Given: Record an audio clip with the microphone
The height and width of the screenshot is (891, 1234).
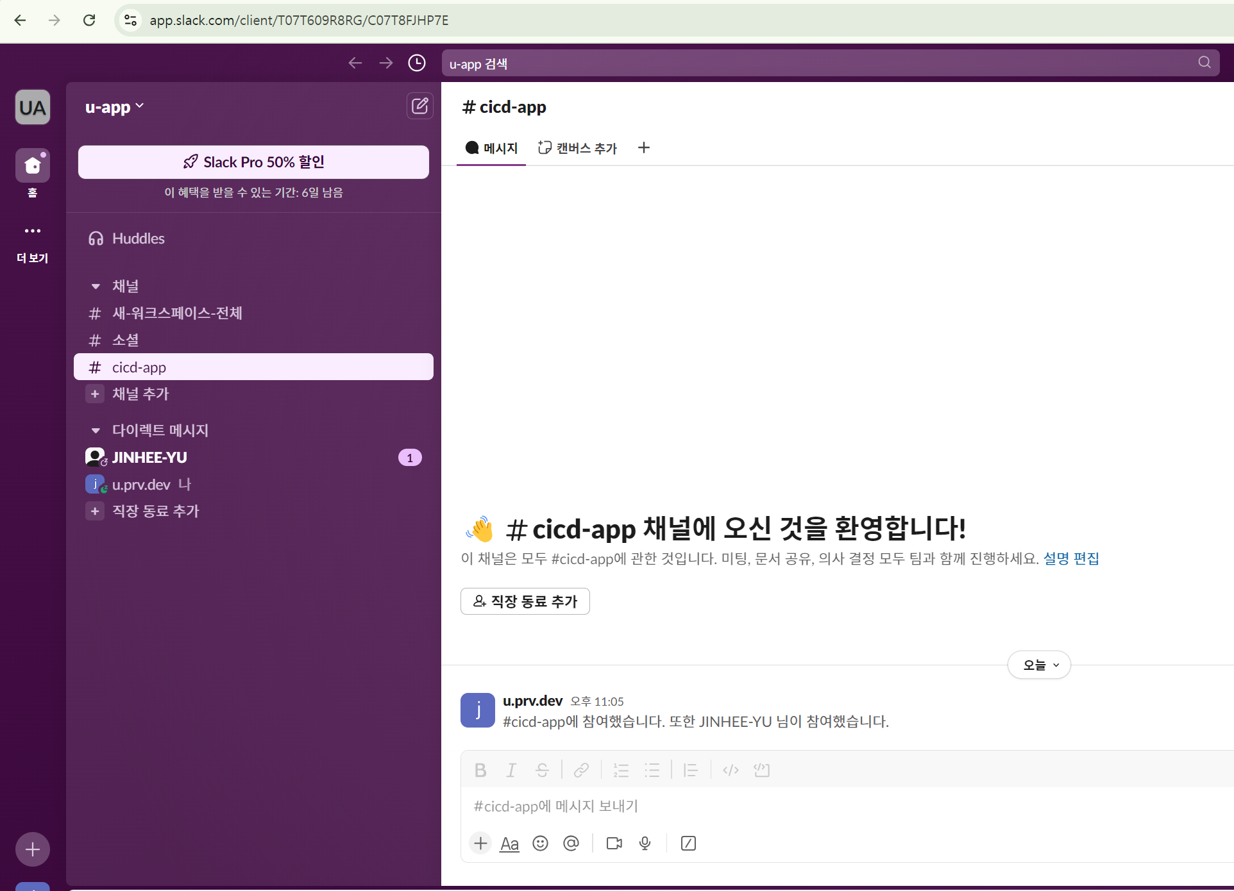Looking at the screenshot, I should point(645,844).
